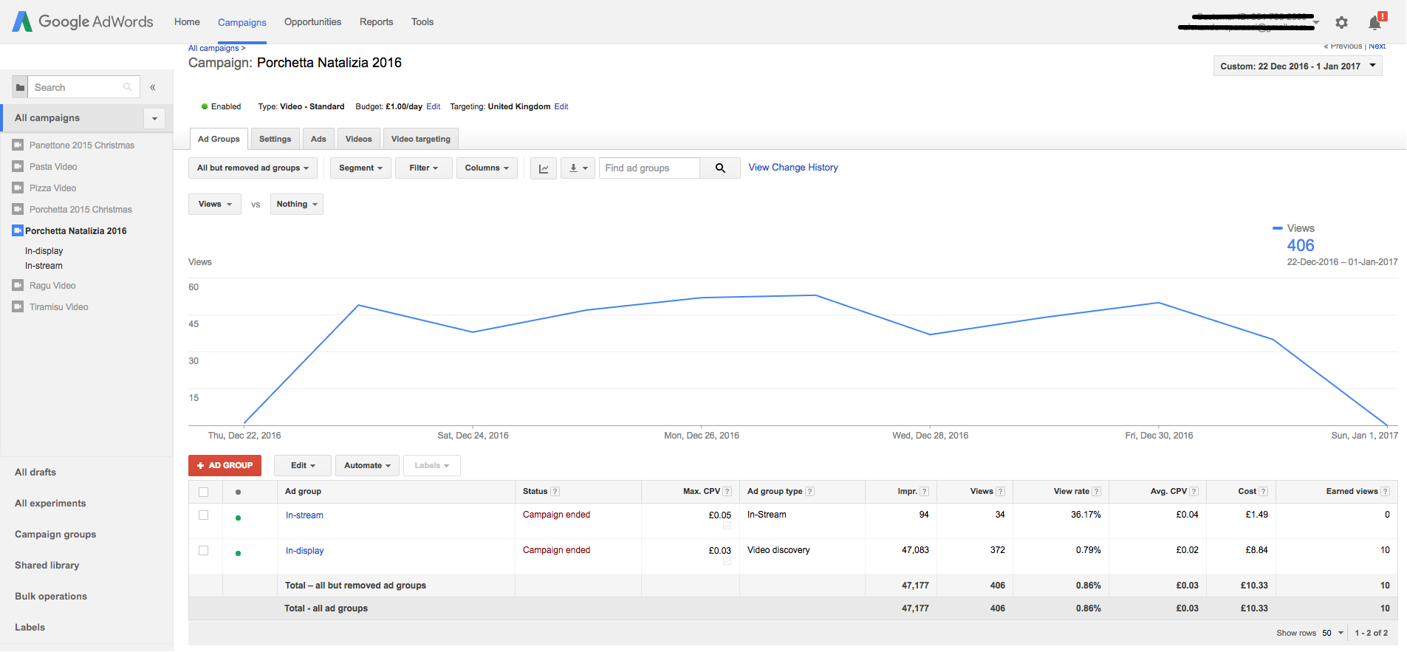Viewport: 1407px width, 652px height.
Task: Open the All campaigns dropdown arrow
Action: 154,118
